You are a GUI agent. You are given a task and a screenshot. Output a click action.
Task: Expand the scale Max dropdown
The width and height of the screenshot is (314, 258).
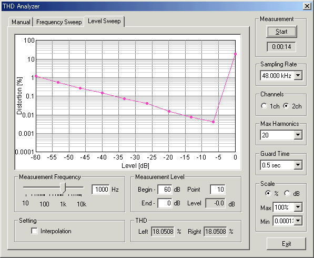tap(298, 207)
